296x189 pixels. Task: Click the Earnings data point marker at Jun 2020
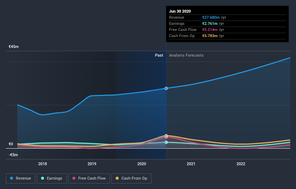point(166,142)
